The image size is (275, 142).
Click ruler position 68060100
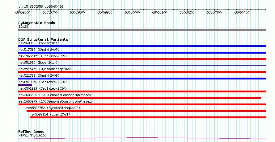click(160, 12)
